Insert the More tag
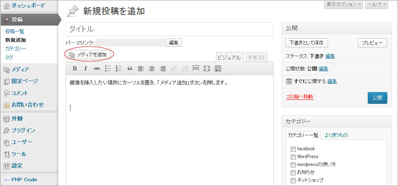The height and width of the screenshot is (186, 398). point(196,68)
